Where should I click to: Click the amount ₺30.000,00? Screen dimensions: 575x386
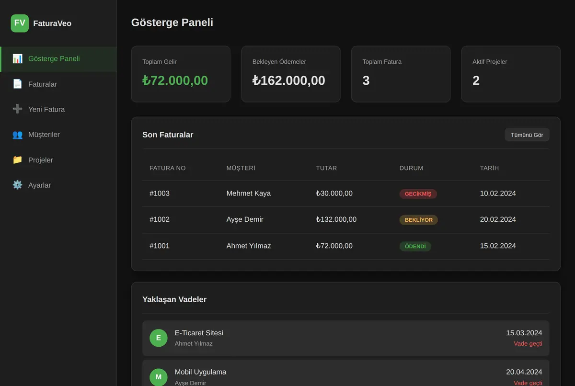pos(334,193)
